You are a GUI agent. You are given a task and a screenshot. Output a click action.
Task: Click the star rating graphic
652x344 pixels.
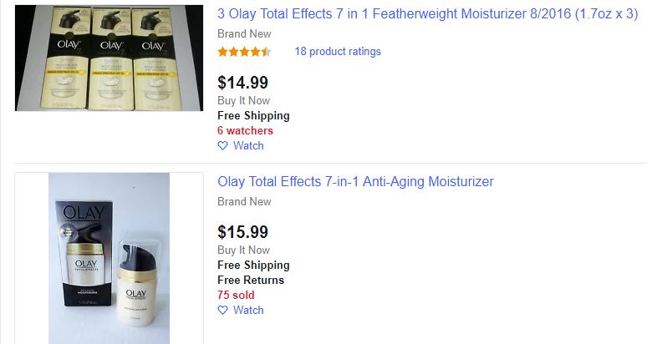244,52
